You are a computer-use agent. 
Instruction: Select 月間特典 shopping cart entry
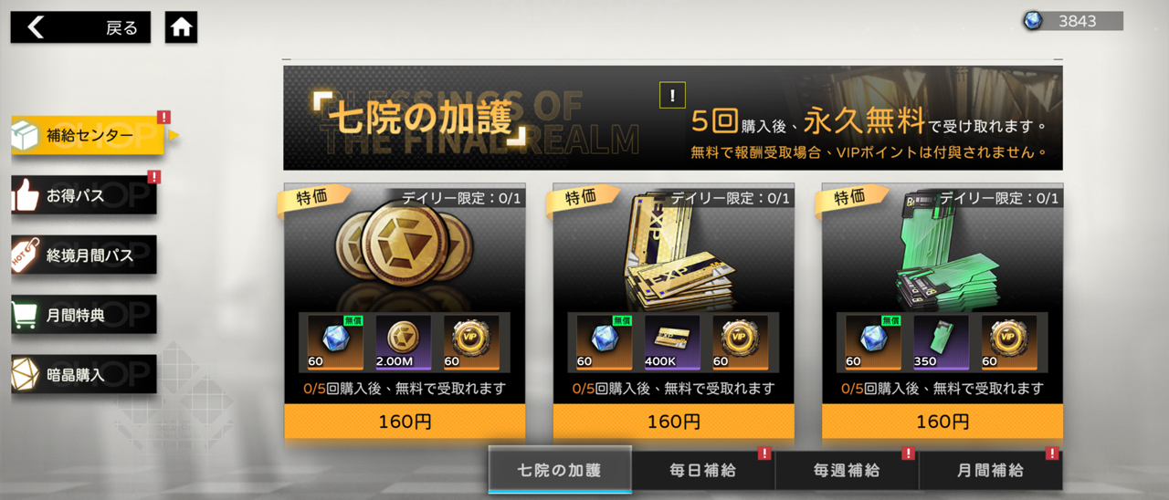[x=84, y=315]
